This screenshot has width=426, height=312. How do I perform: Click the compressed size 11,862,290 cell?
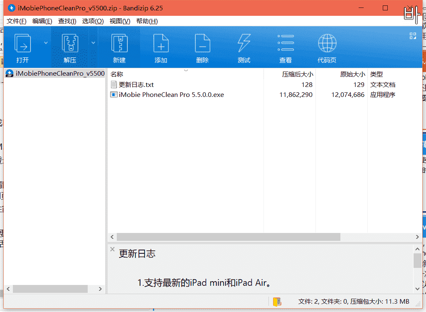click(296, 95)
